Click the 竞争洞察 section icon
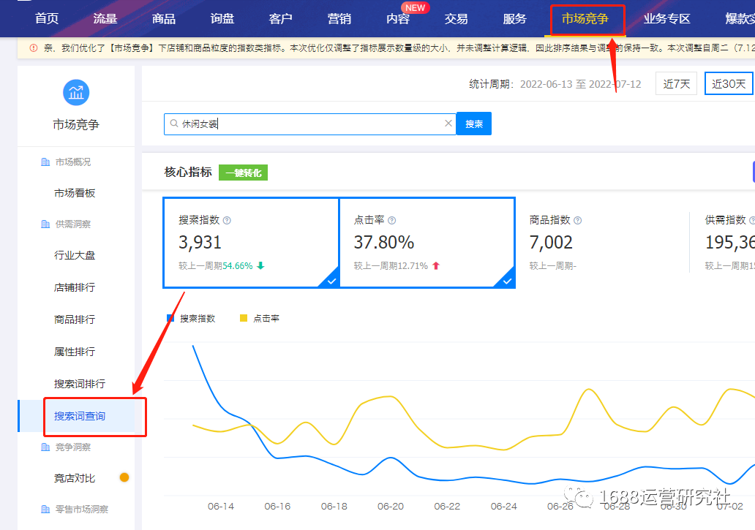Viewport: 755px width, 530px height. coord(44,447)
